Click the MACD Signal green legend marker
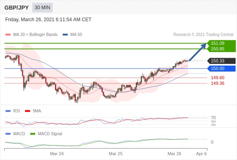This screenshot has width=237, height=160. [33, 134]
